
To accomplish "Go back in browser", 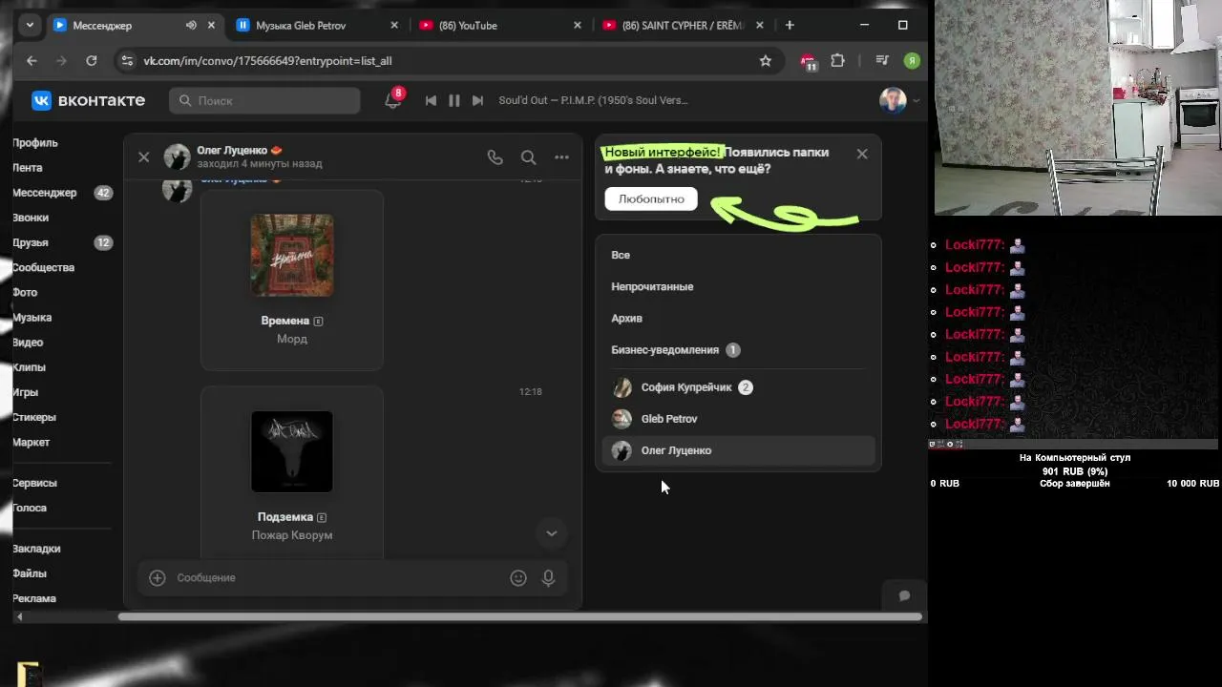I will pyautogui.click(x=32, y=60).
